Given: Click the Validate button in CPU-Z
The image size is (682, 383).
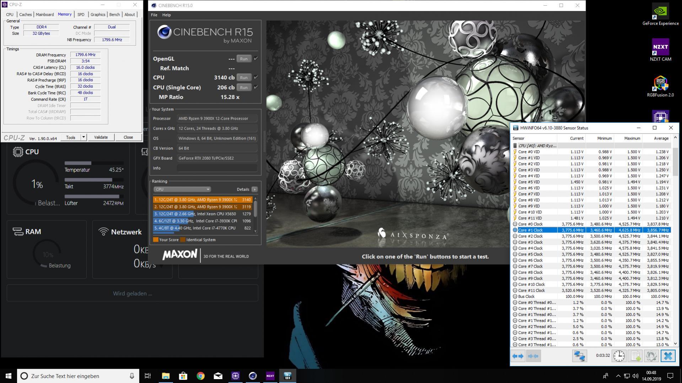Looking at the screenshot, I should [x=101, y=137].
